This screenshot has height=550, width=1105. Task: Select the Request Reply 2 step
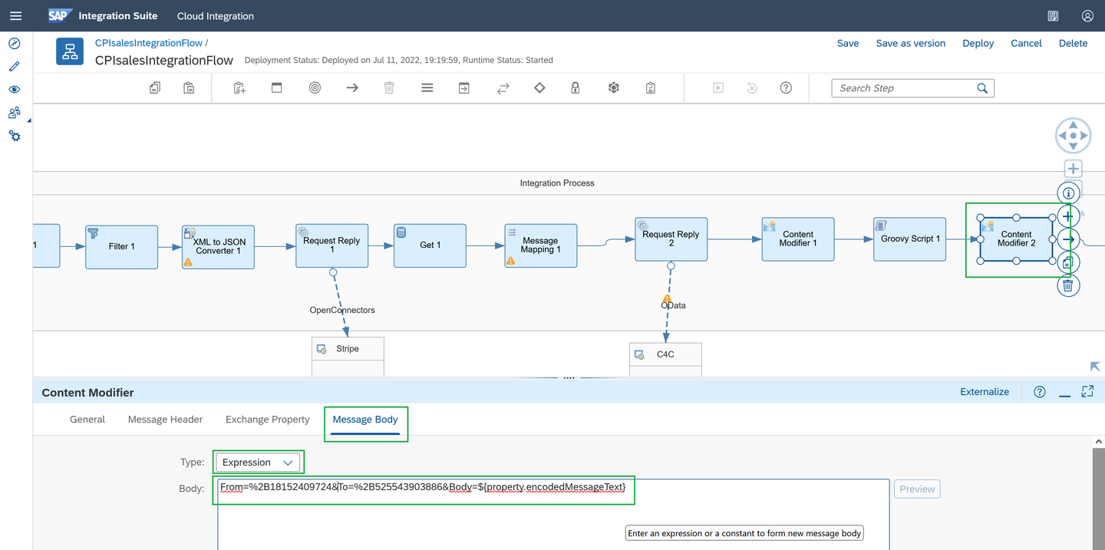[x=671, y=239]
